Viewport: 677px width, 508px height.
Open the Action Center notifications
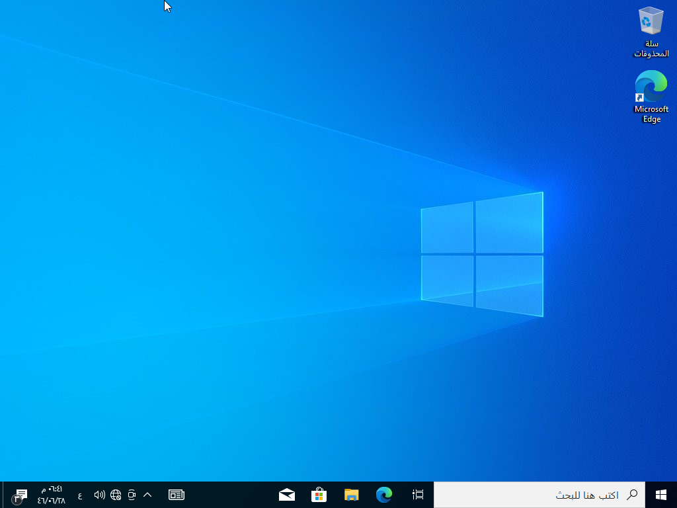click(x=20, y=495)
